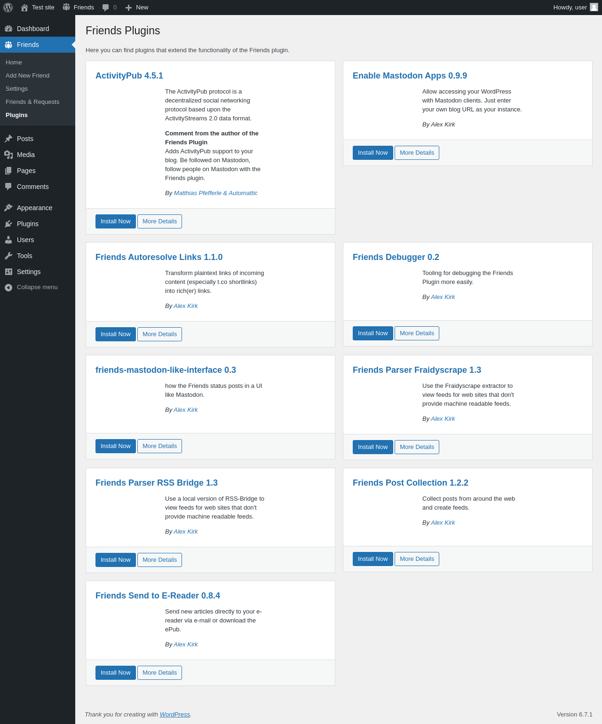Click the WordPress logo icon in admin bar

tap(8, 8)
